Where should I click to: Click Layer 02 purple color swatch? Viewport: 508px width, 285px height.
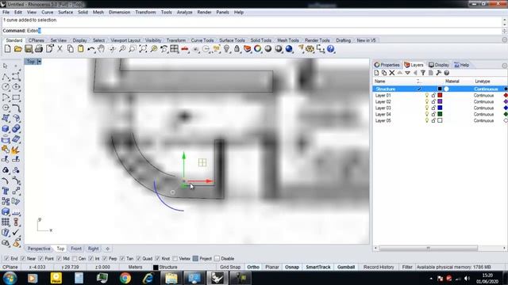(440, 102)
